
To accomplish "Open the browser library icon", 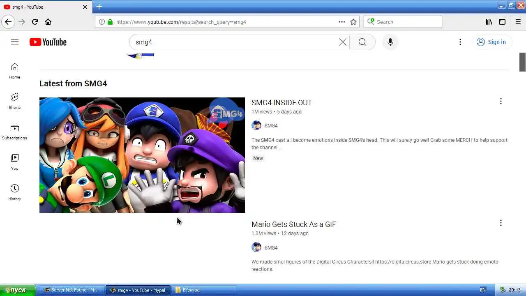I will tap(489, 22).
